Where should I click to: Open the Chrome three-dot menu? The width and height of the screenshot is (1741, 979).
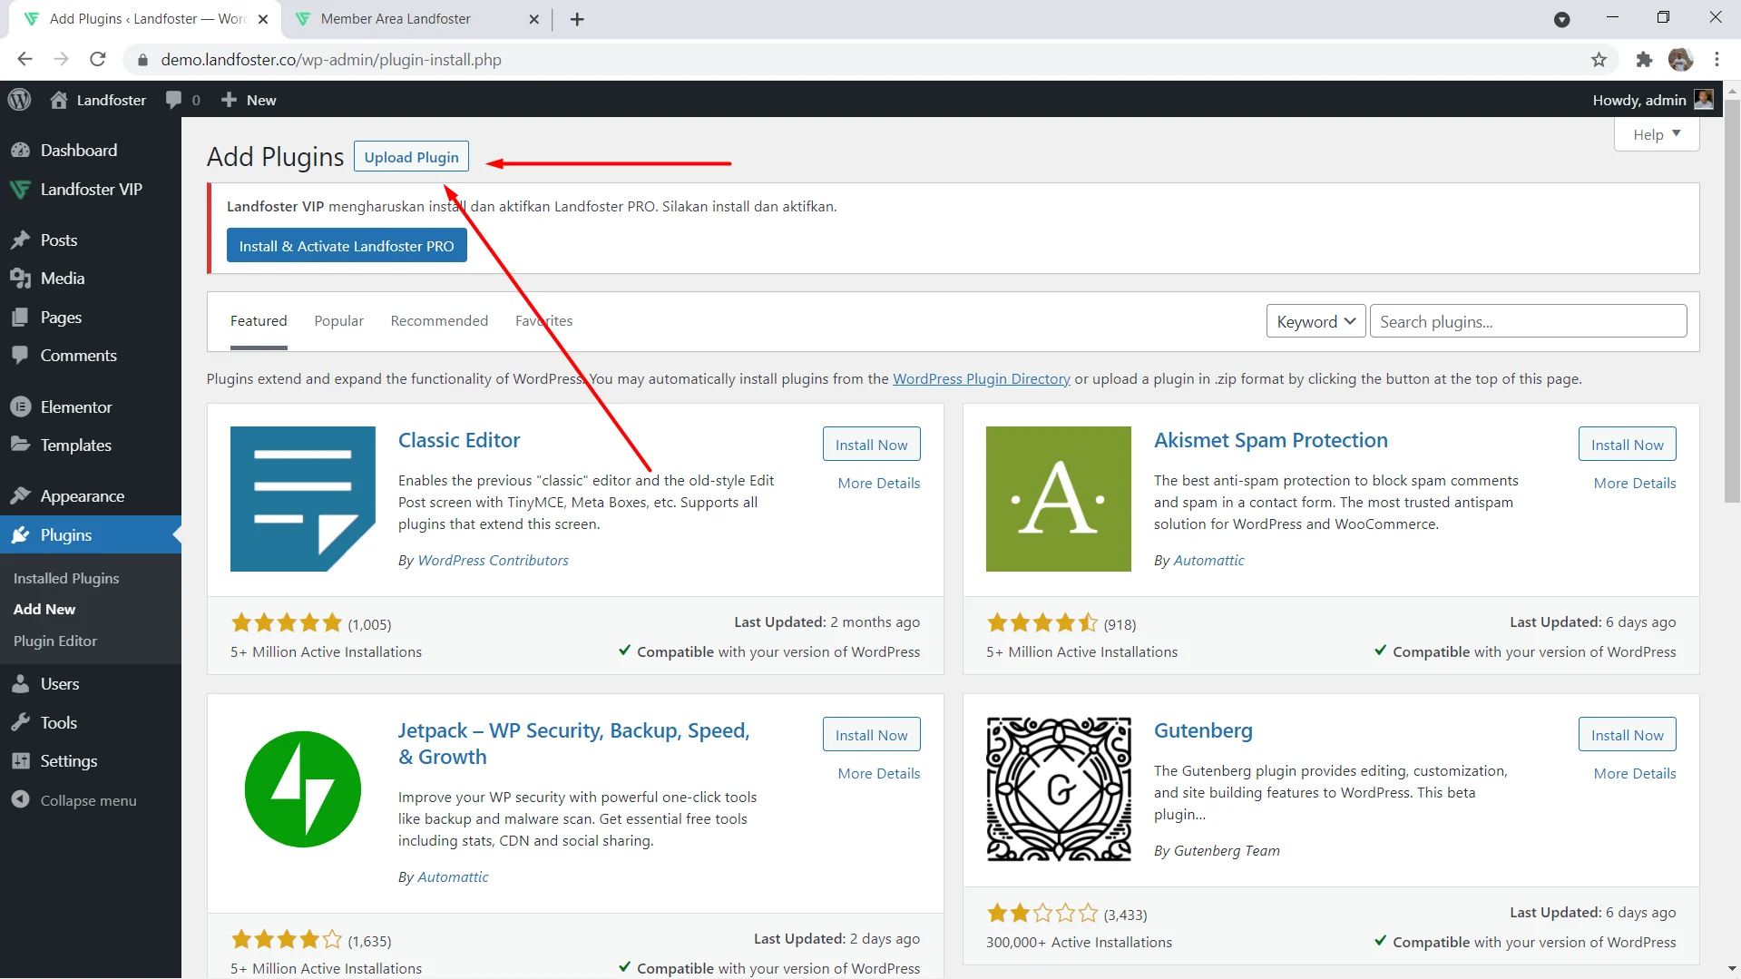(1717, 60)
